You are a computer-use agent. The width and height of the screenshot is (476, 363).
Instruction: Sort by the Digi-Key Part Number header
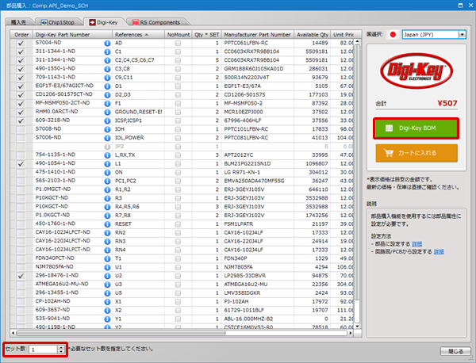click(x=72, y=35)
